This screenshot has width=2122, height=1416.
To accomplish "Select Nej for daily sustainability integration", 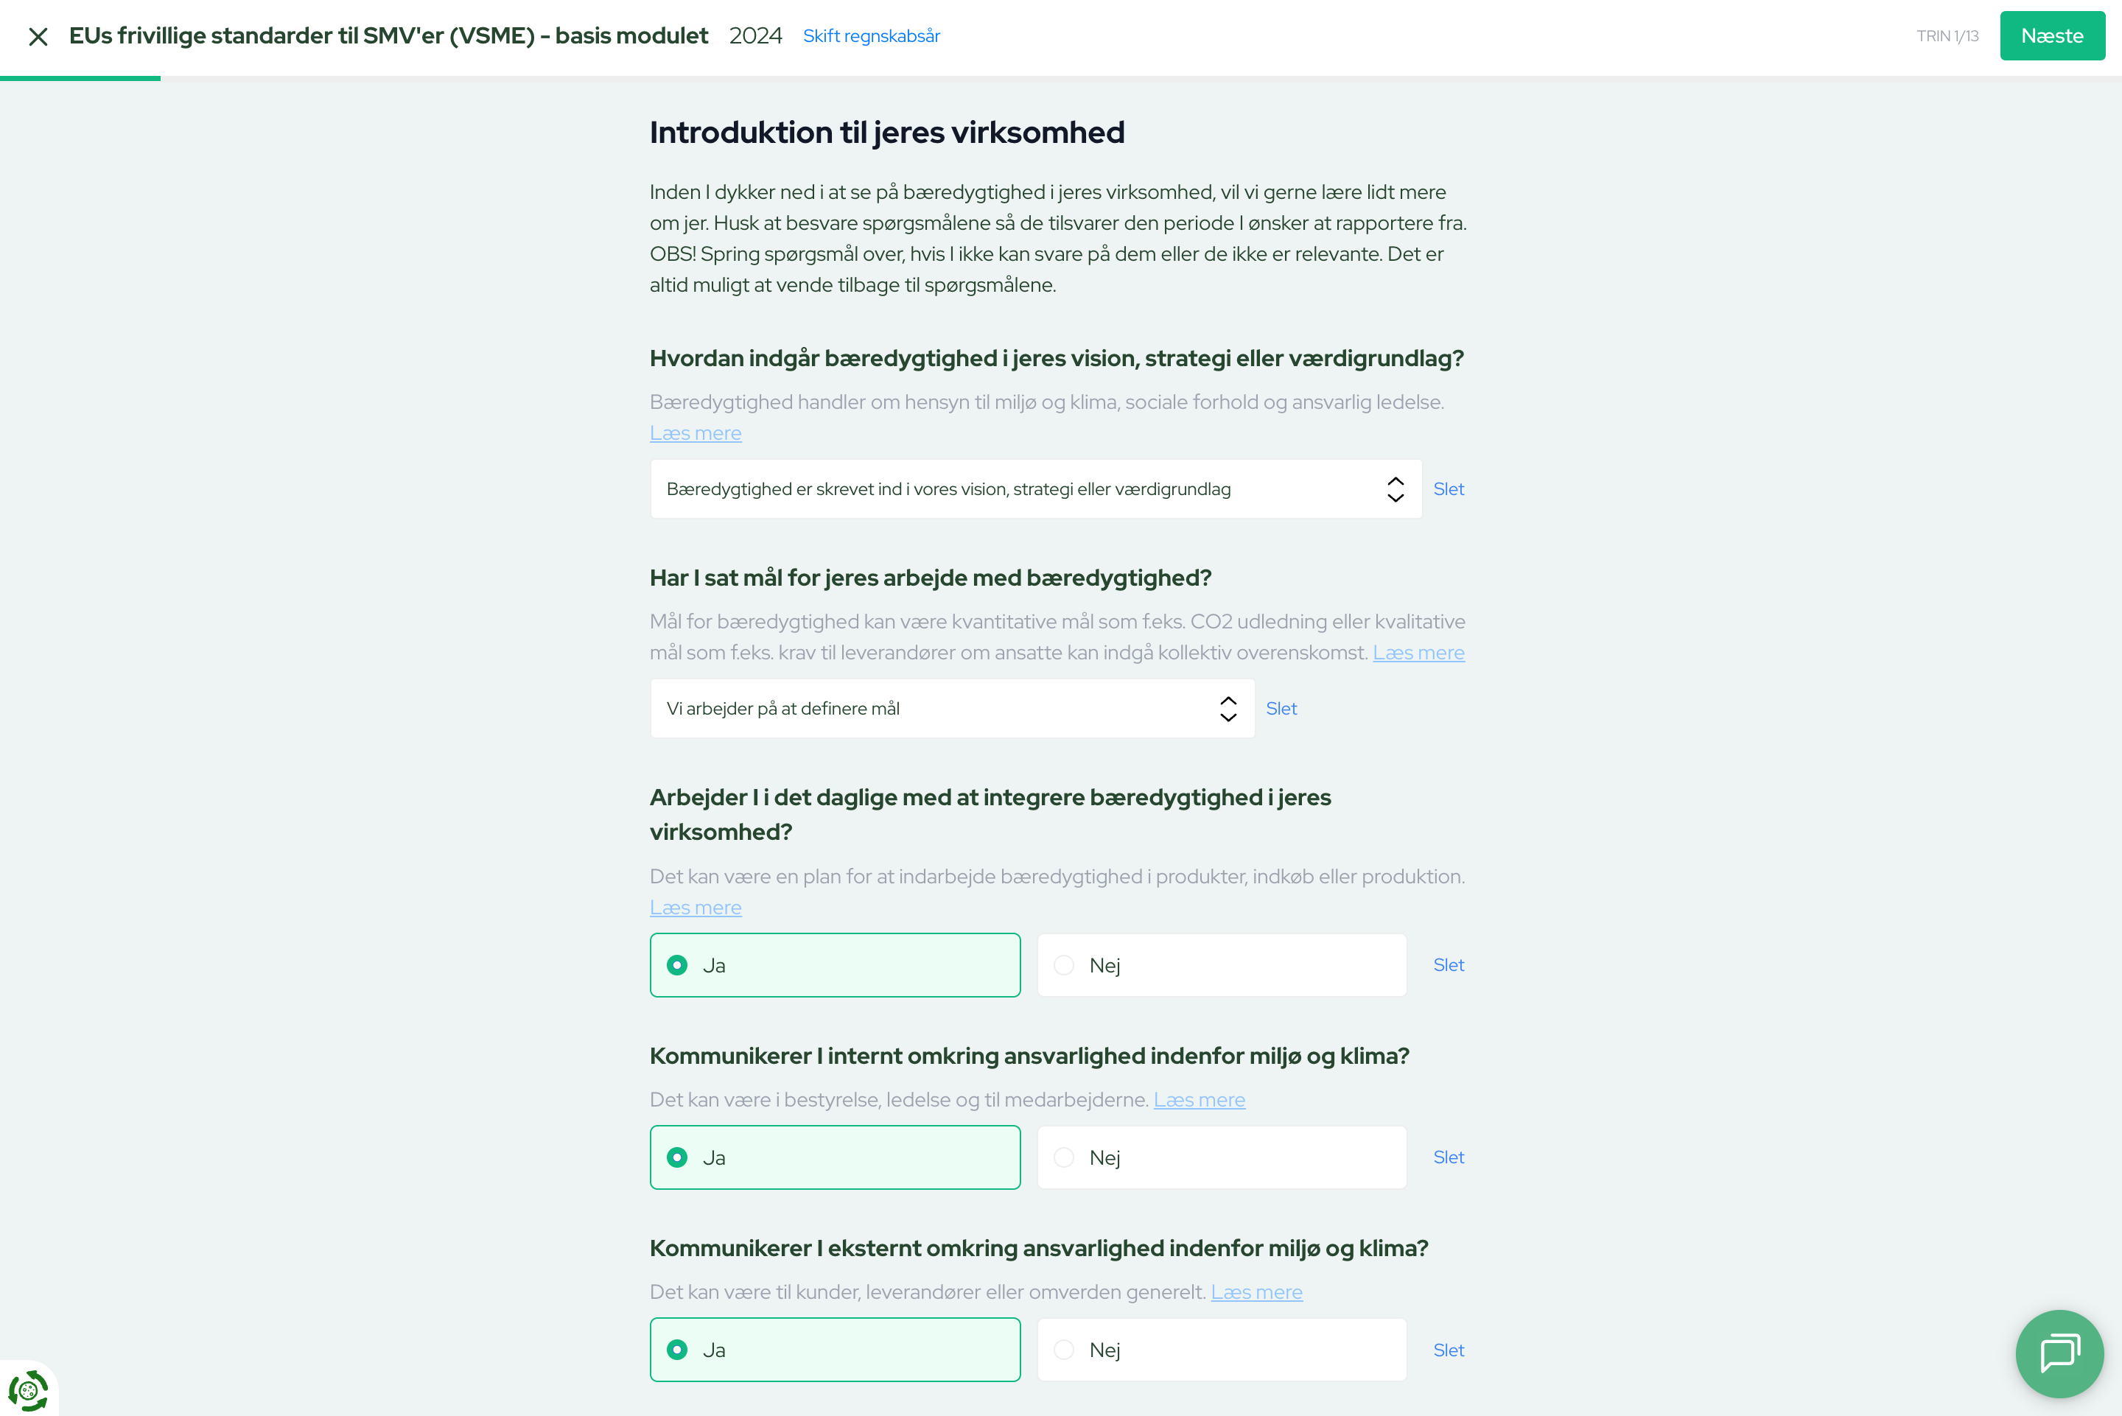I will (x=1221, y=964).
